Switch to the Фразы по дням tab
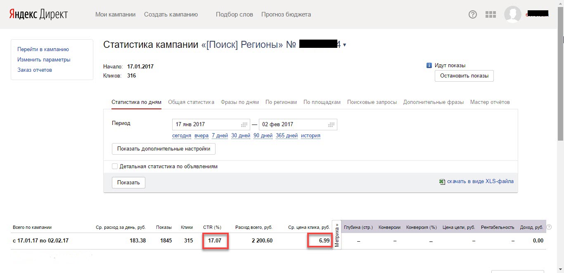Image resolution: width=564 pixels, height=273 pixels. click(239, 102)
